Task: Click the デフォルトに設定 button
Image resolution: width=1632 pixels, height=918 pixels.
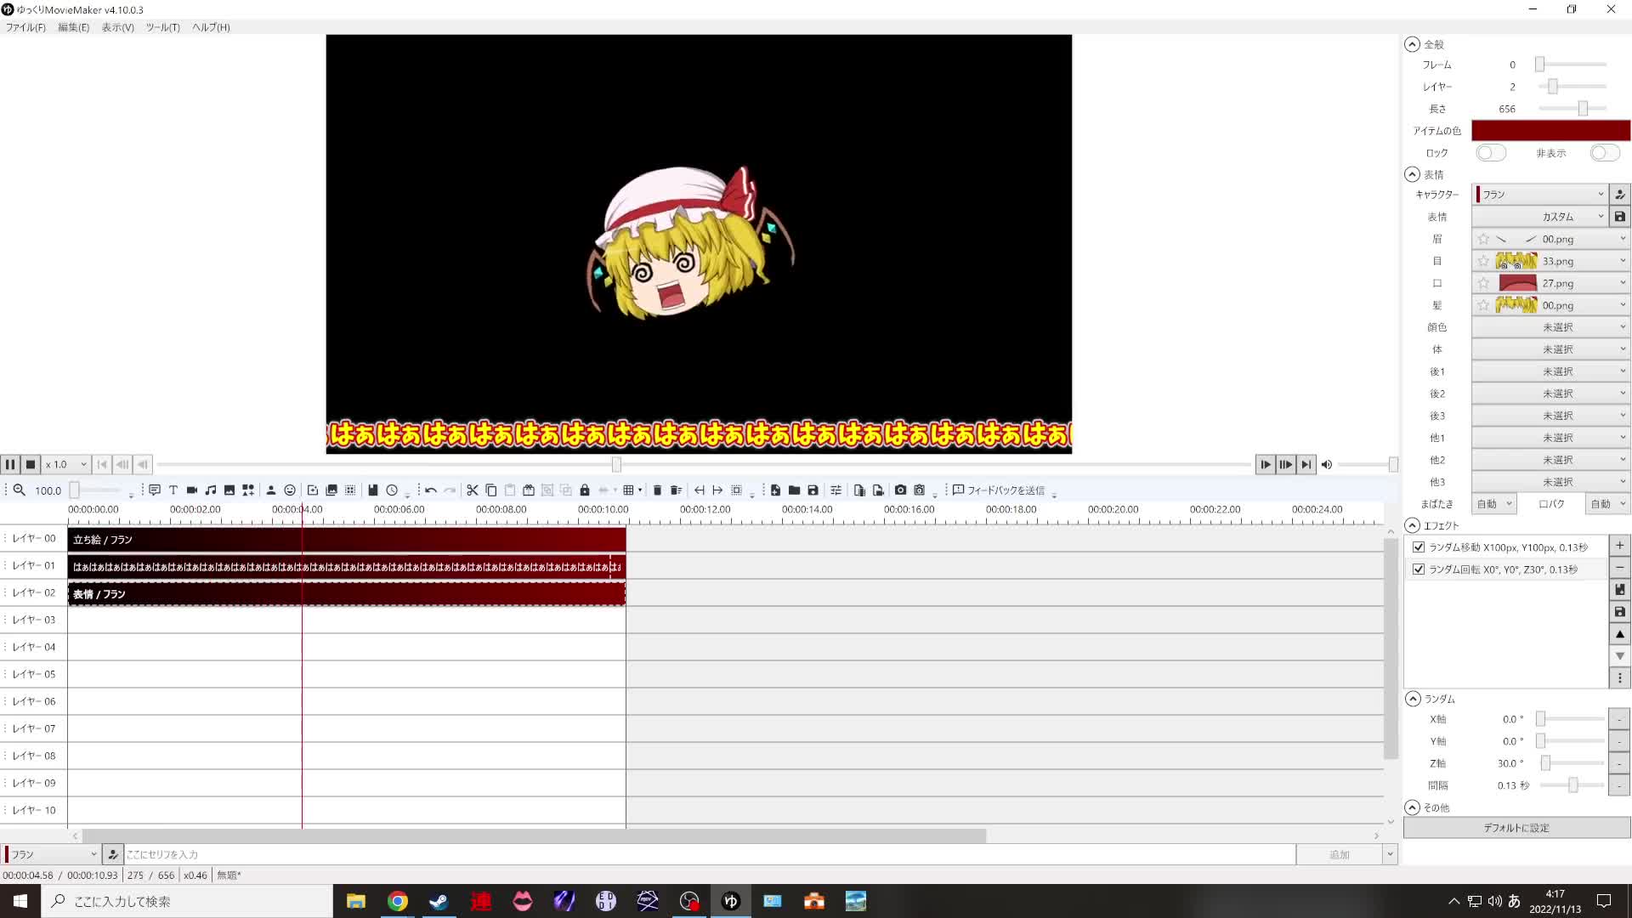Action: (1516, 828)
